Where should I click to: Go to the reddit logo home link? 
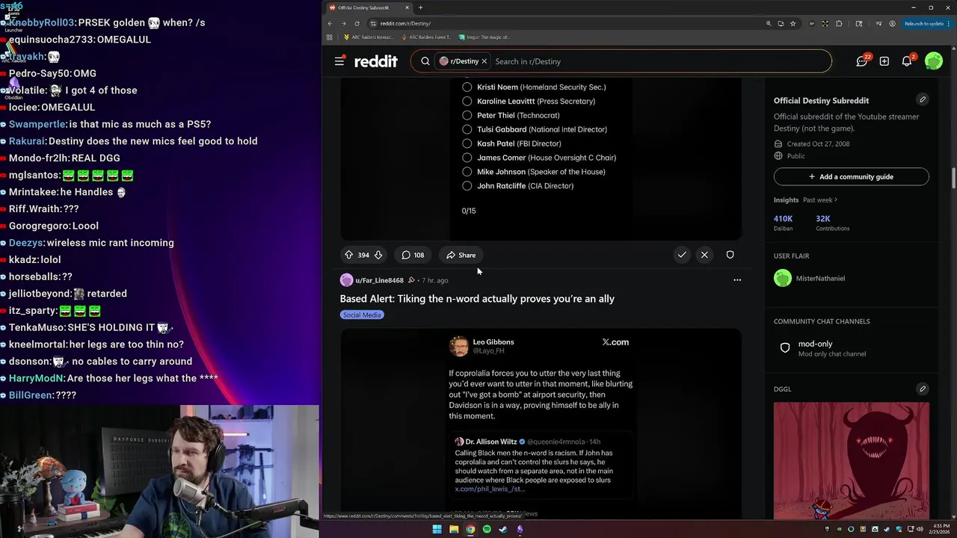click(x=376, y=61)
